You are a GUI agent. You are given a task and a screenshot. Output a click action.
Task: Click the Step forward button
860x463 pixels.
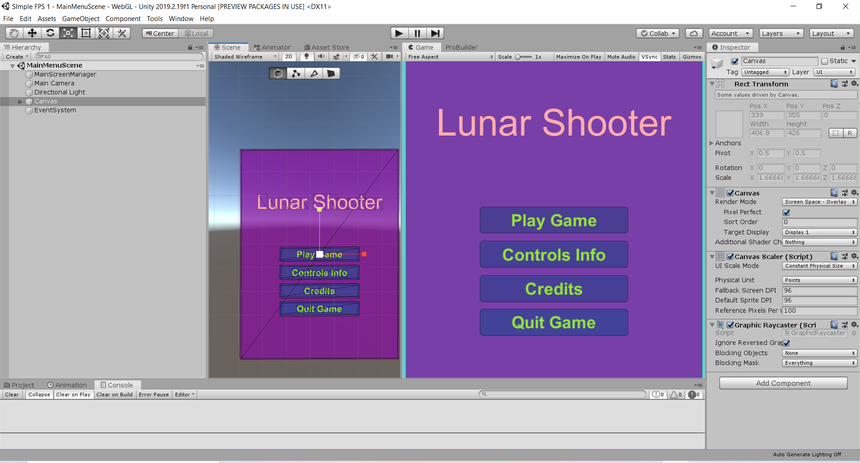pyautogui.click(x=435, y=33)
